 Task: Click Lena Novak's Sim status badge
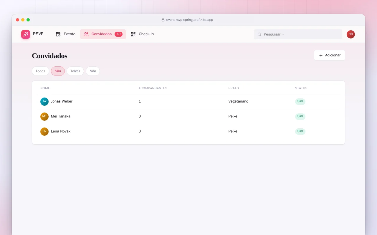coord(300,131)
